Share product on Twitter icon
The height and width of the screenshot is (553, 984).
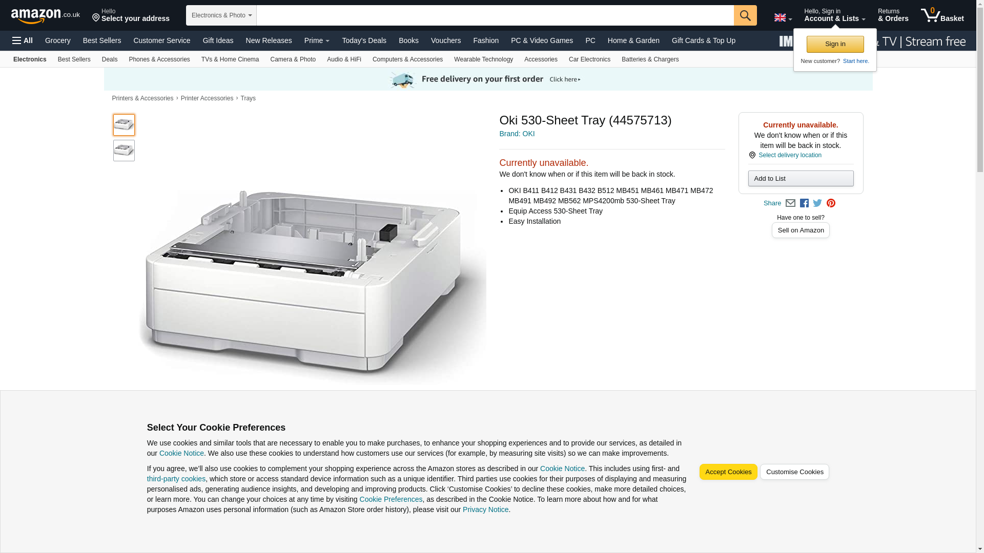(x=817, y=203)
